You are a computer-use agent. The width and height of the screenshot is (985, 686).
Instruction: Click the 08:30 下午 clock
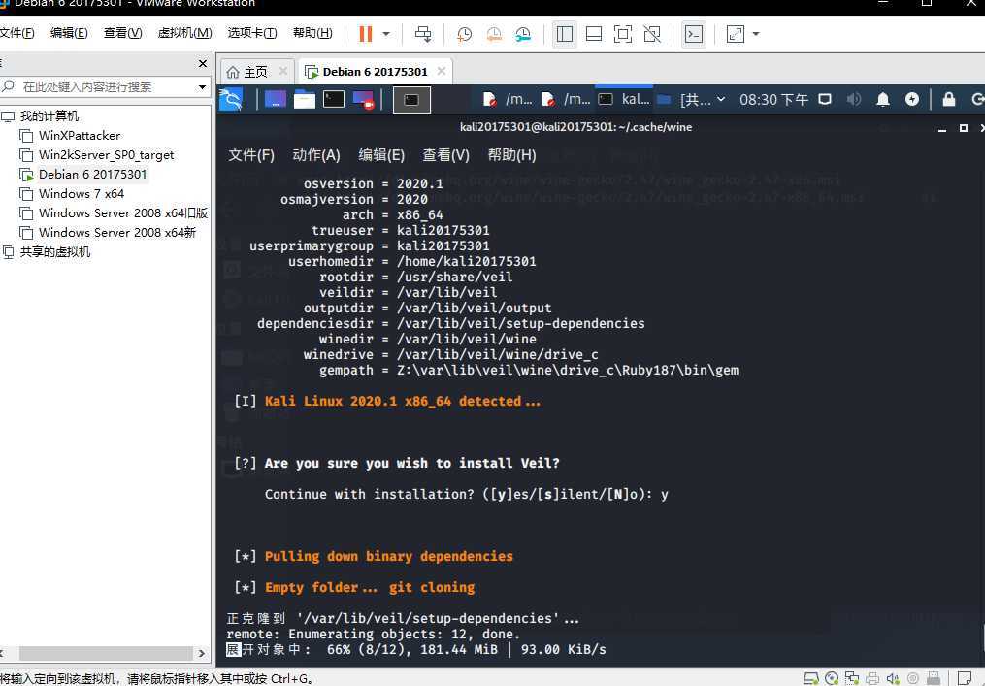(773, 99)
